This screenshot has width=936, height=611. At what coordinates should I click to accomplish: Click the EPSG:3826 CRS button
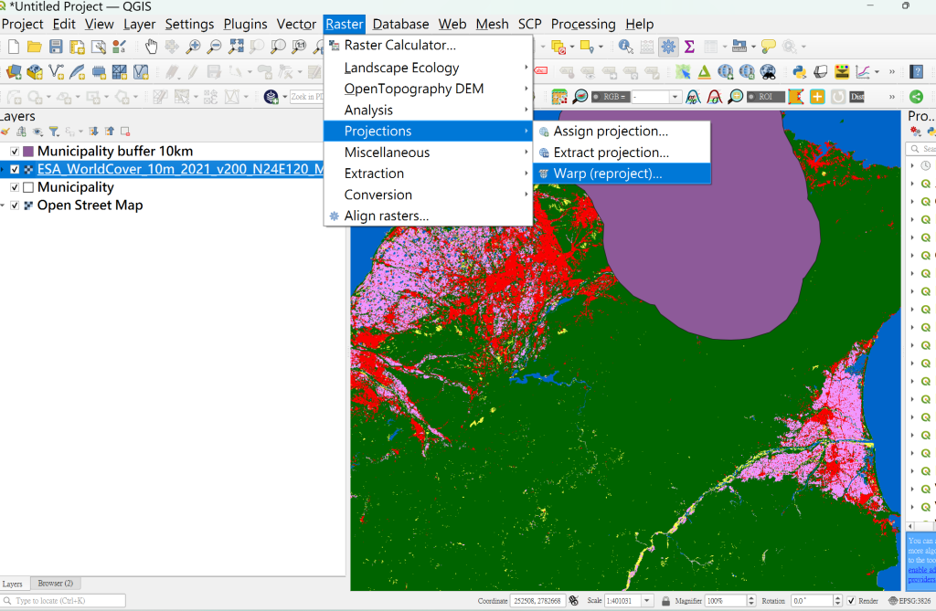coord(909,601)
